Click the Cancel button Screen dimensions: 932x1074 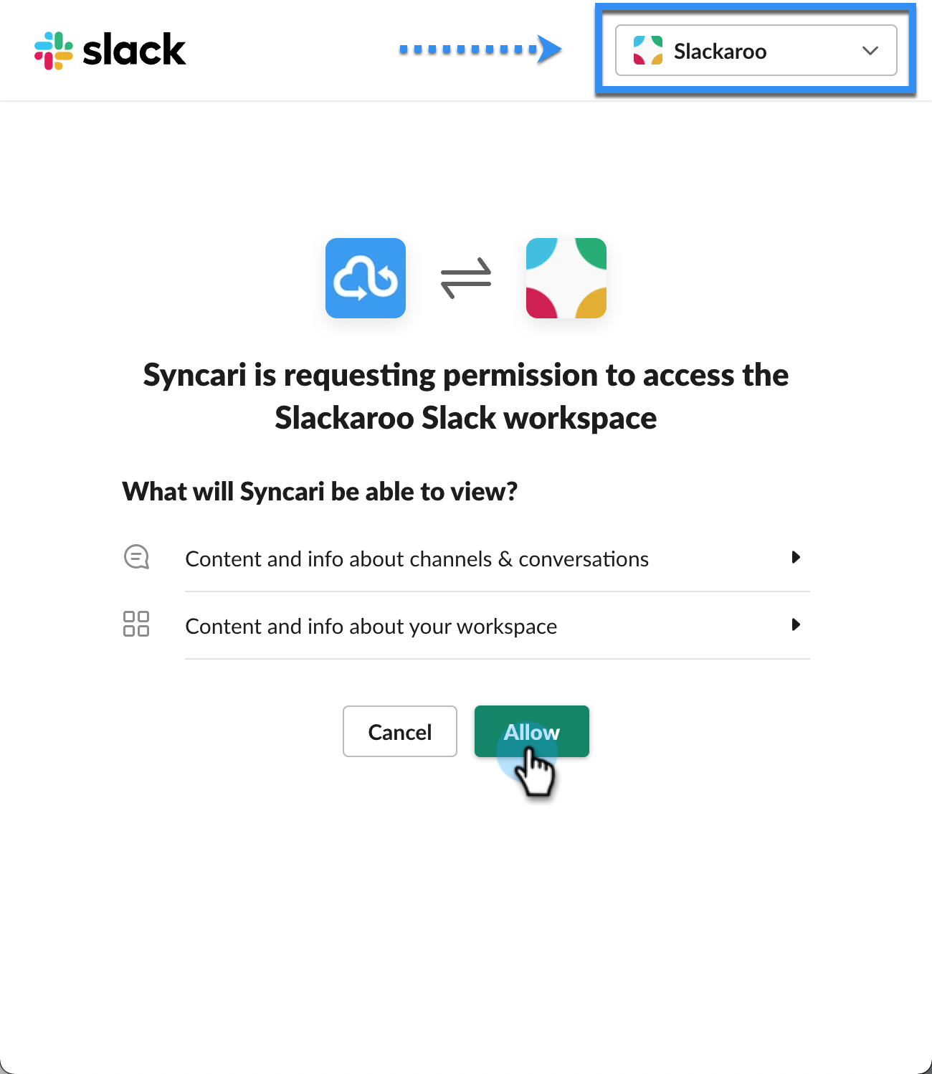point(400,731)
